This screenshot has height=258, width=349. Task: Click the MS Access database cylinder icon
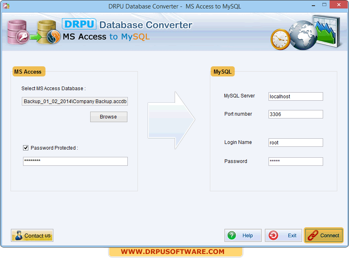pyautogui.click(x=18, y=32)
